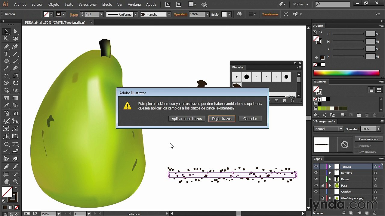385x216 pixels.
Task: Select the Rotate tool
Action: point(6,76)
